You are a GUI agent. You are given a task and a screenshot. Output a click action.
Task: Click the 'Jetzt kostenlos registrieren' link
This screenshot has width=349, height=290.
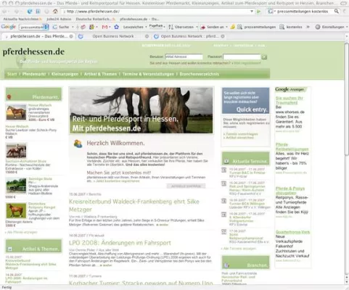tap(118, 181)
